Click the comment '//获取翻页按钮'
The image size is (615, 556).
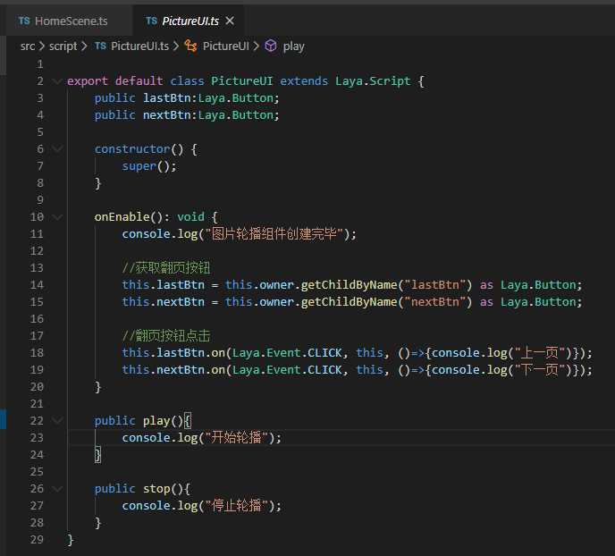(x=166, y=268)
